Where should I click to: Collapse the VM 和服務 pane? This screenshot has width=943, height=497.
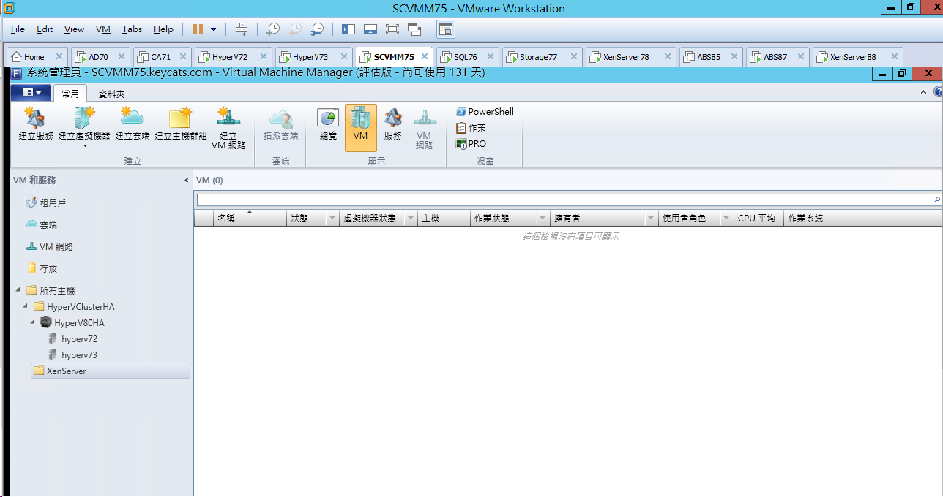pyautogui.click(x=186, y=181)
